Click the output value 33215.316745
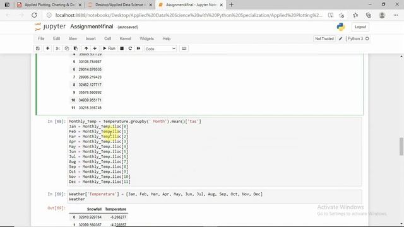This screenshot has height=227, width=404. 90,108
